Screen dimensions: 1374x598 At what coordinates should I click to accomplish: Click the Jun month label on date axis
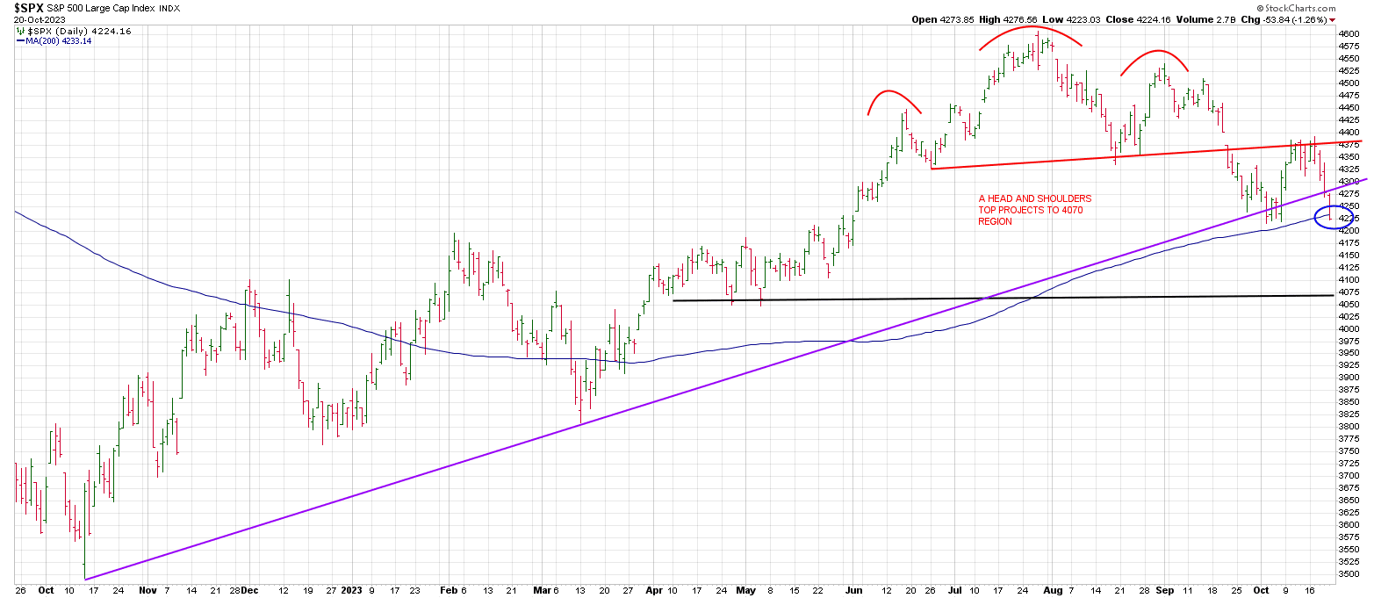[852, 590]
